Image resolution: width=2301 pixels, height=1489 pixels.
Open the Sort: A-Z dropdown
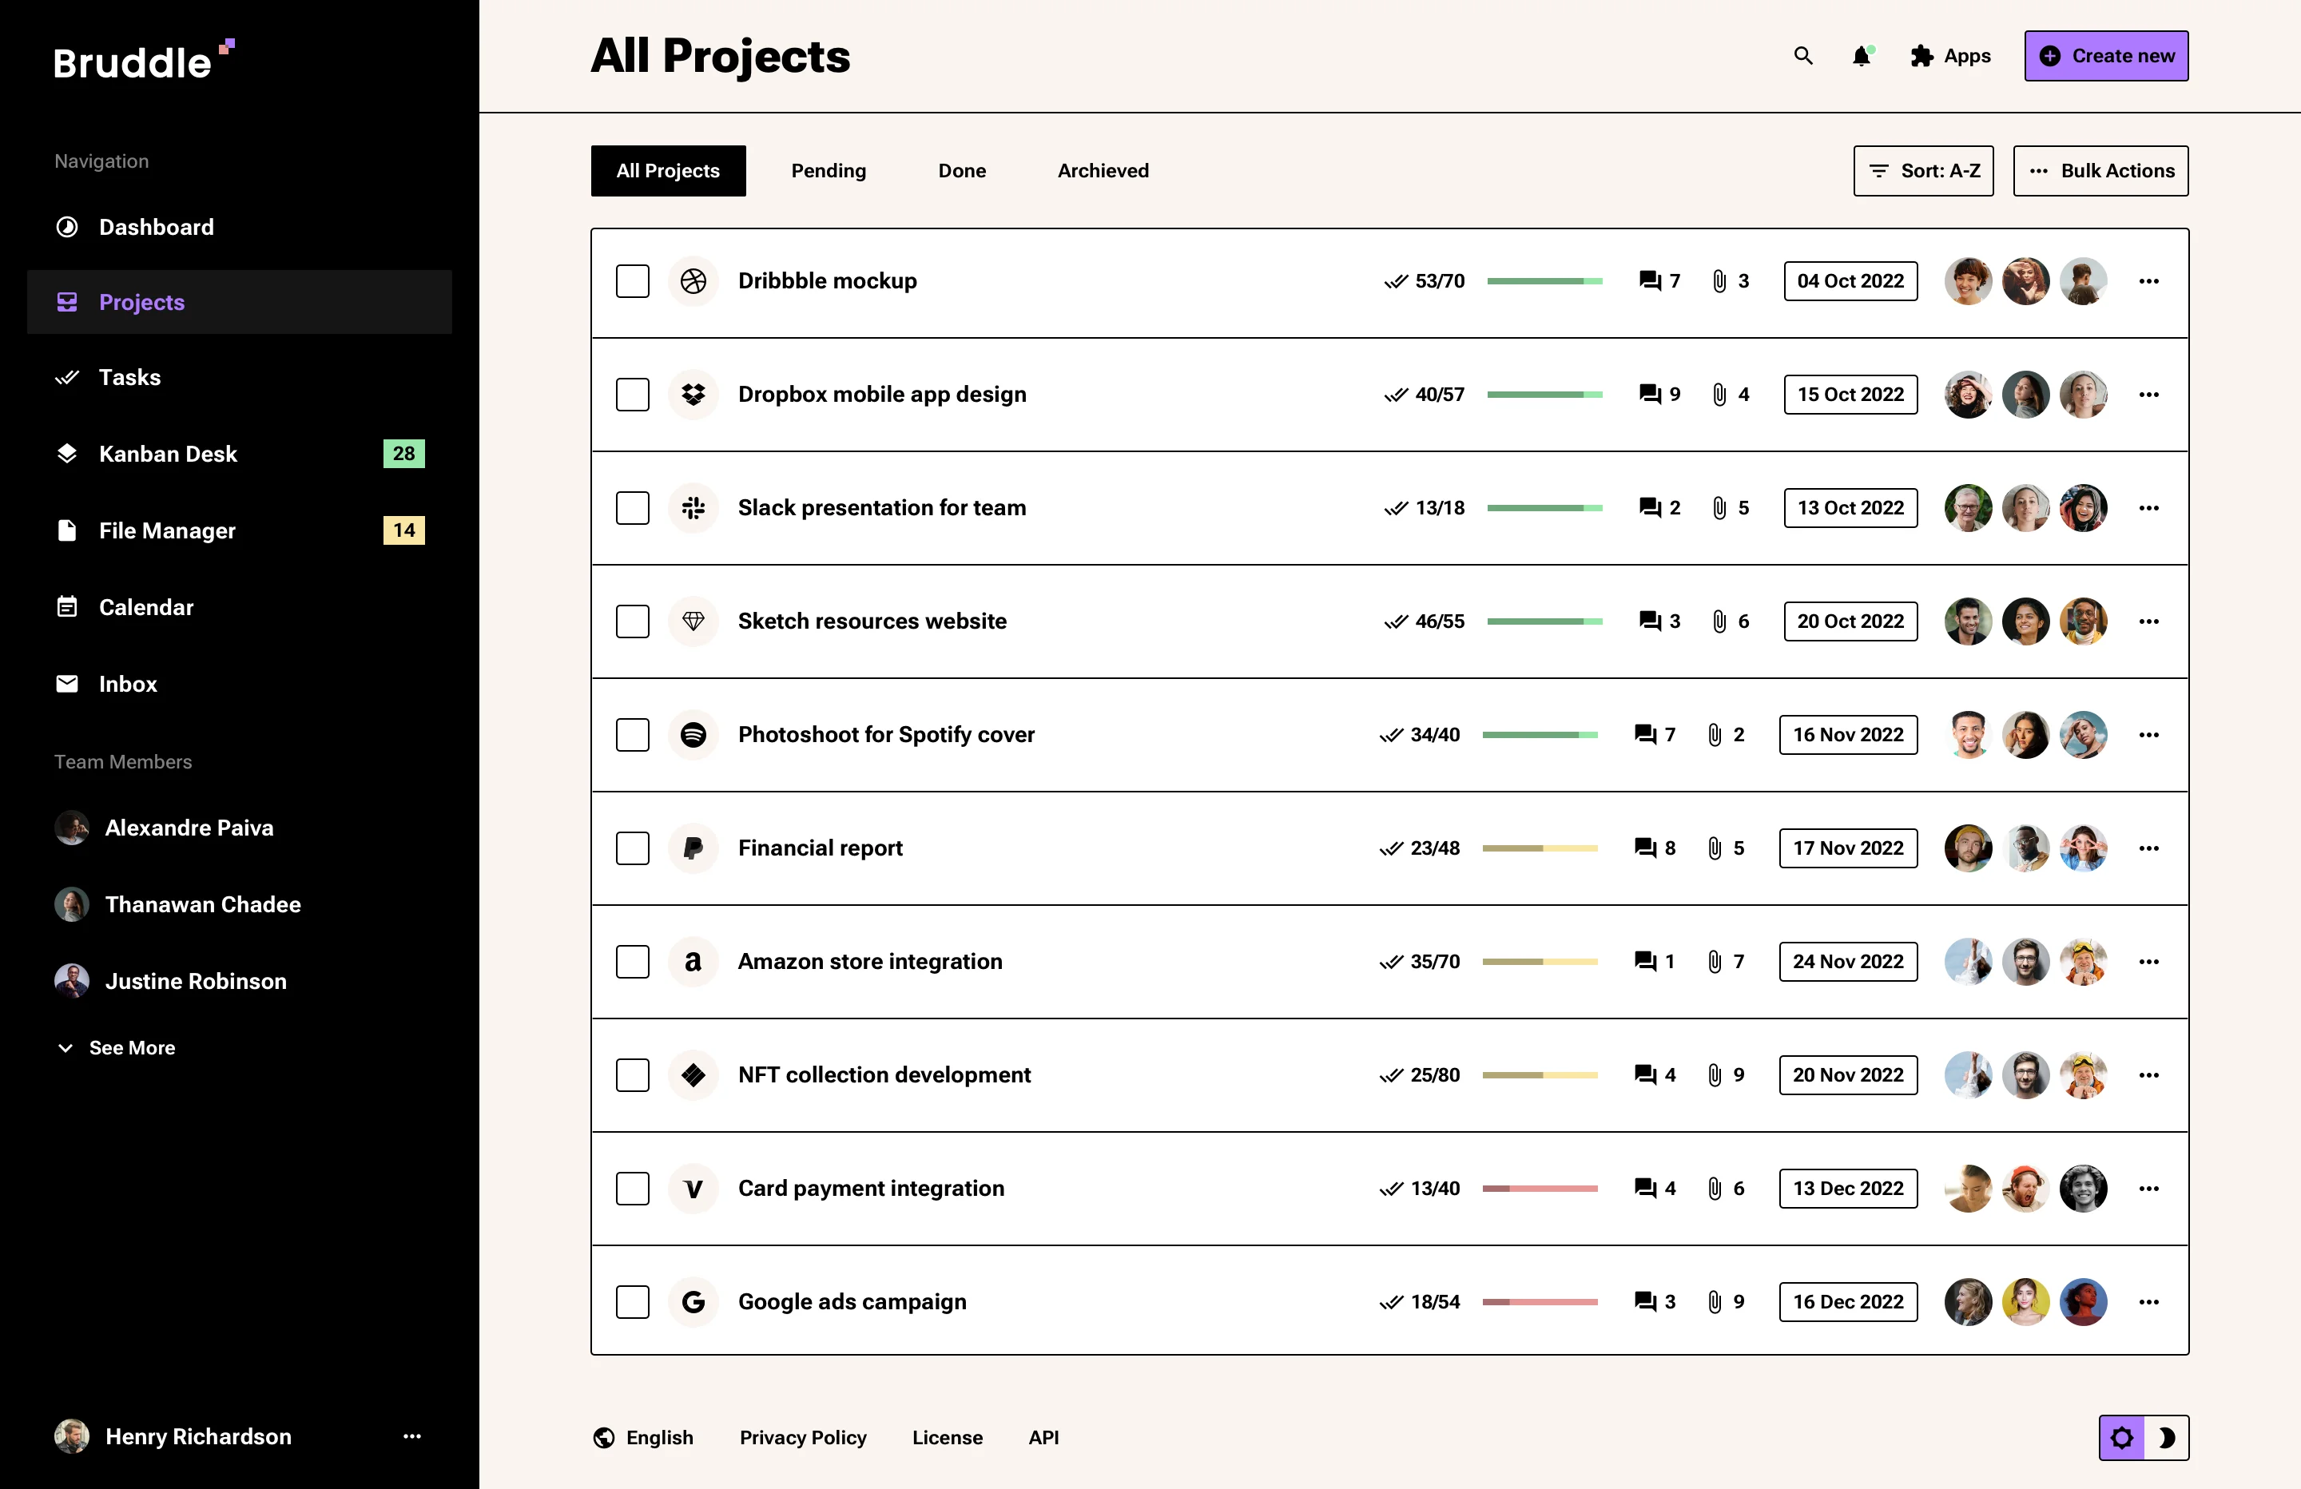pyautogui.click(x=1922, y=170)
